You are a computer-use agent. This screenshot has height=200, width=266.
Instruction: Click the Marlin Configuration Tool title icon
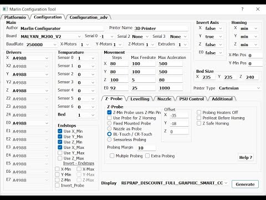[x=5, y=9]
